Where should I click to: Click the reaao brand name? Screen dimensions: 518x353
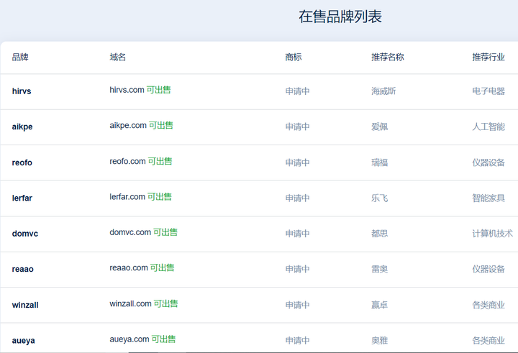(x=23, y=269)
